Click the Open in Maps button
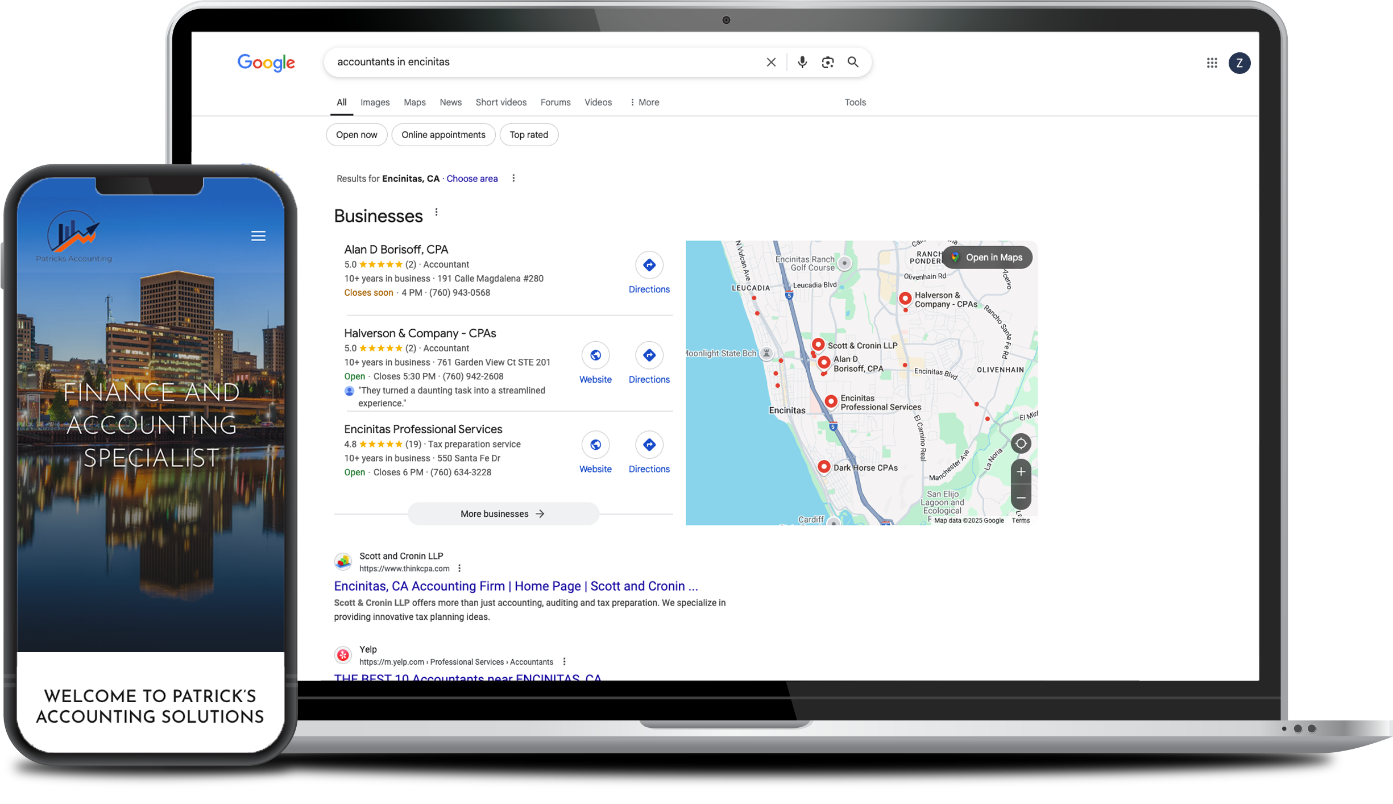Viewport: 1393px width, 804px height. point(987,258)
